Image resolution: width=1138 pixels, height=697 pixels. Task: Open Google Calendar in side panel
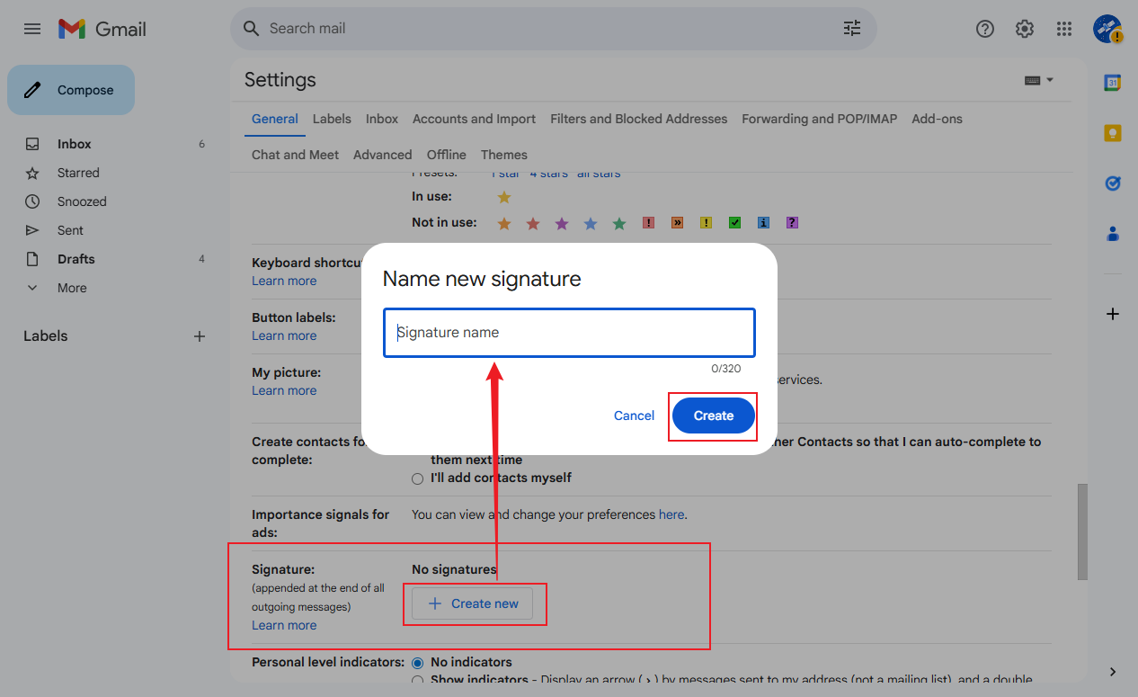pos(1113,83)
